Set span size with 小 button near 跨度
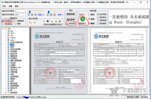151x99 pixels. pyautogui.click(x=29, y=15)
